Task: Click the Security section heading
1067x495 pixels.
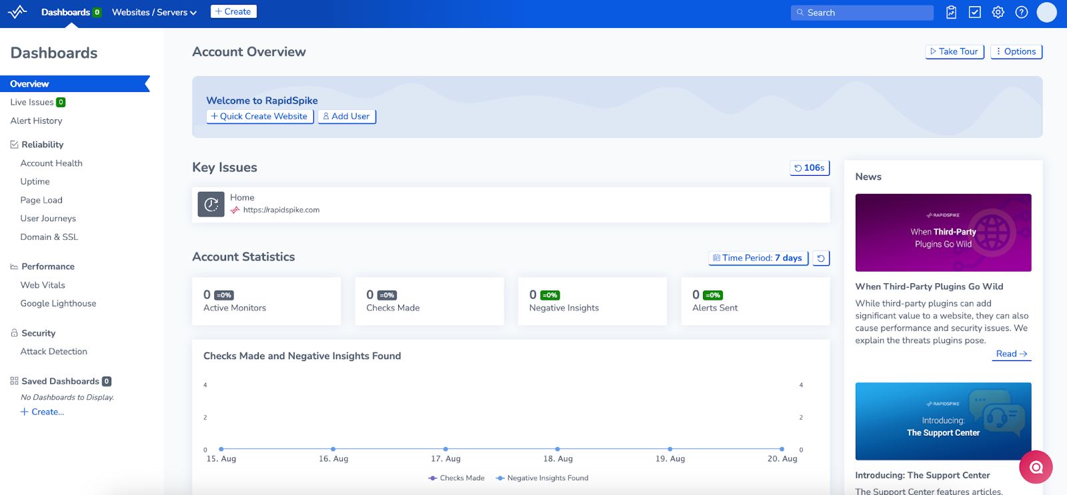Action: 38,333
